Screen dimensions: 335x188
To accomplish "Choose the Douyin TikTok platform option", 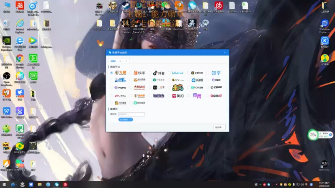I will [150, 73].
